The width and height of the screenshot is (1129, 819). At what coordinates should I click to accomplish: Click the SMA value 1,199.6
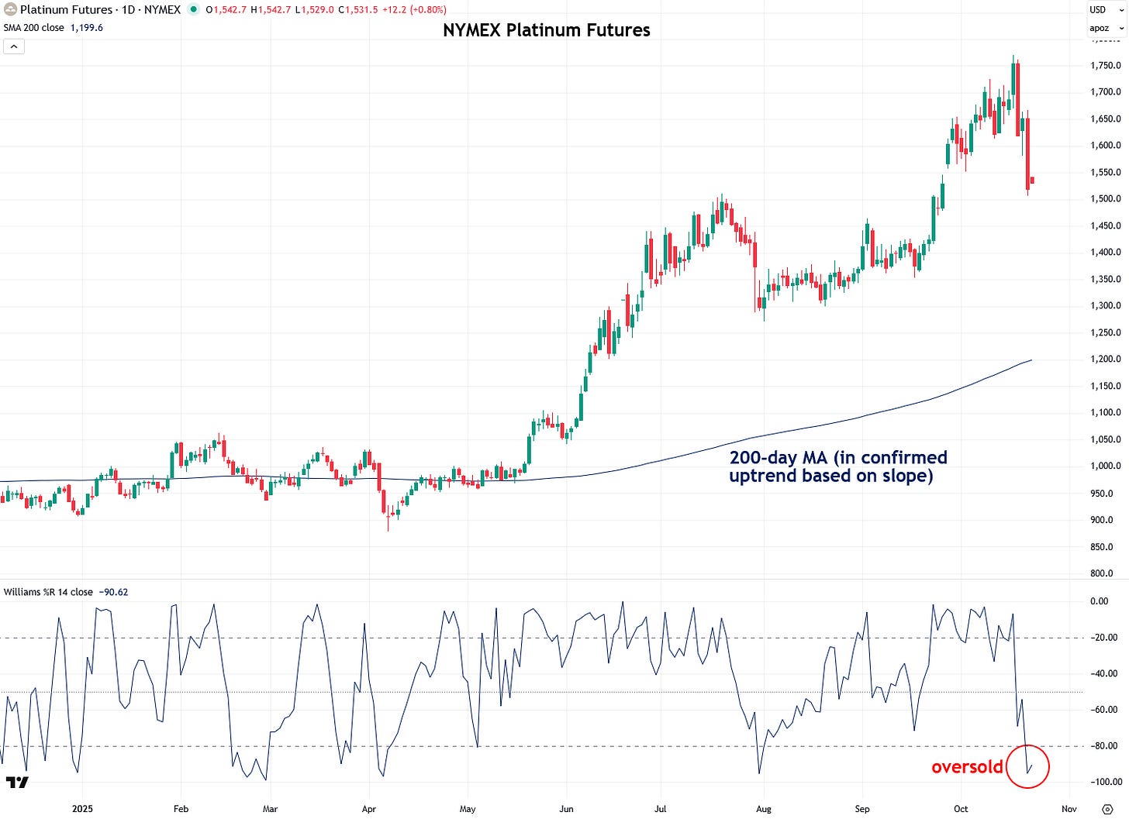(x=87, y=28)
